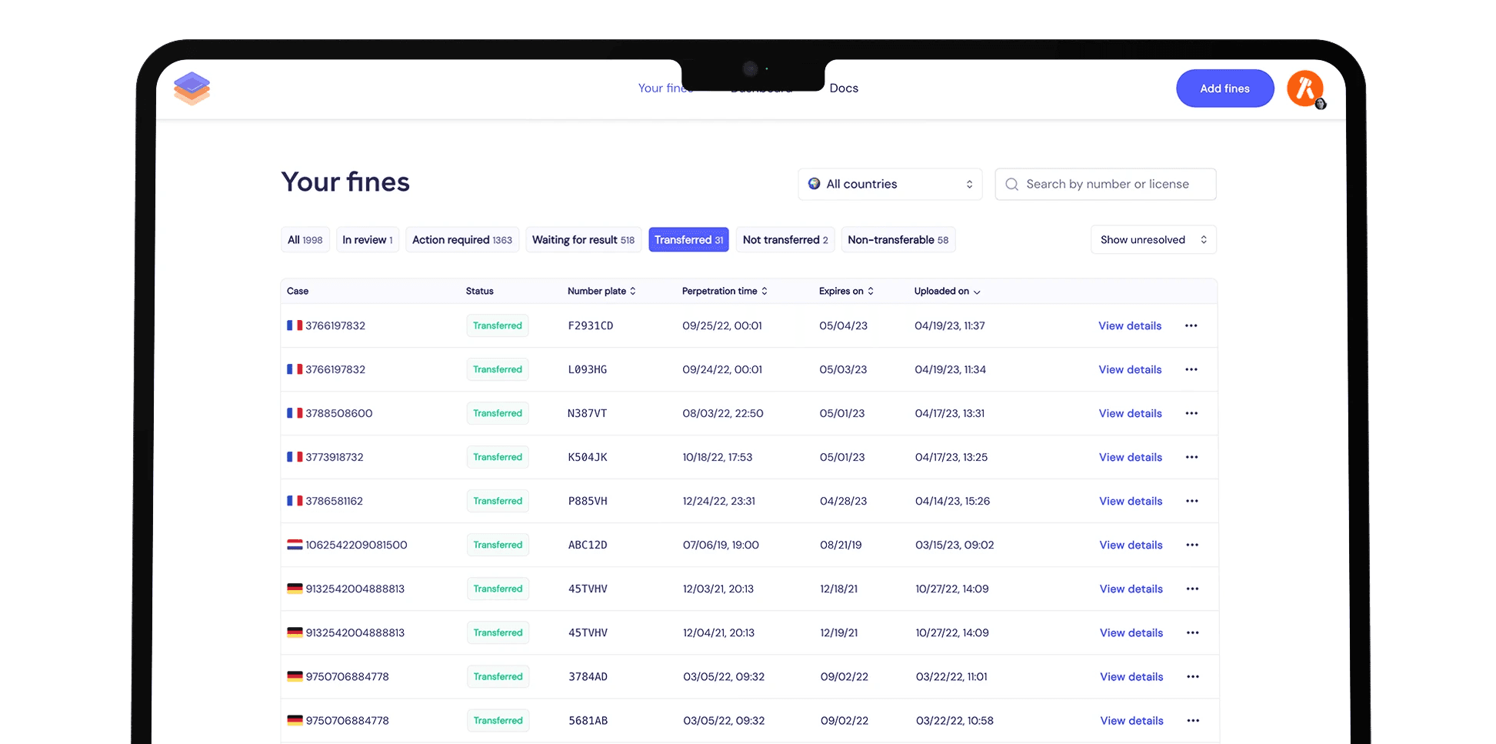Open more options for plate F2931CD

click(x=1191, y=325)
